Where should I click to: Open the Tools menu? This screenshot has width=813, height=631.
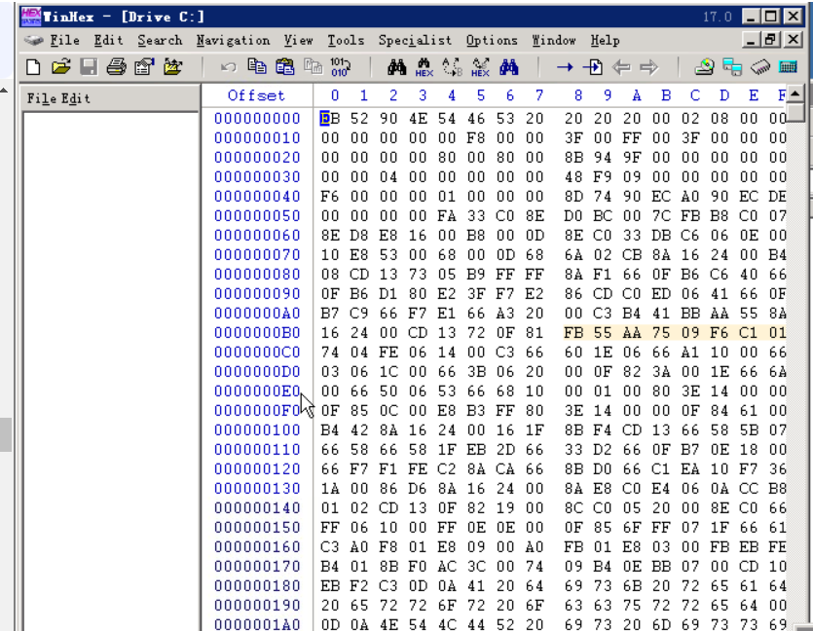[346, 41]
